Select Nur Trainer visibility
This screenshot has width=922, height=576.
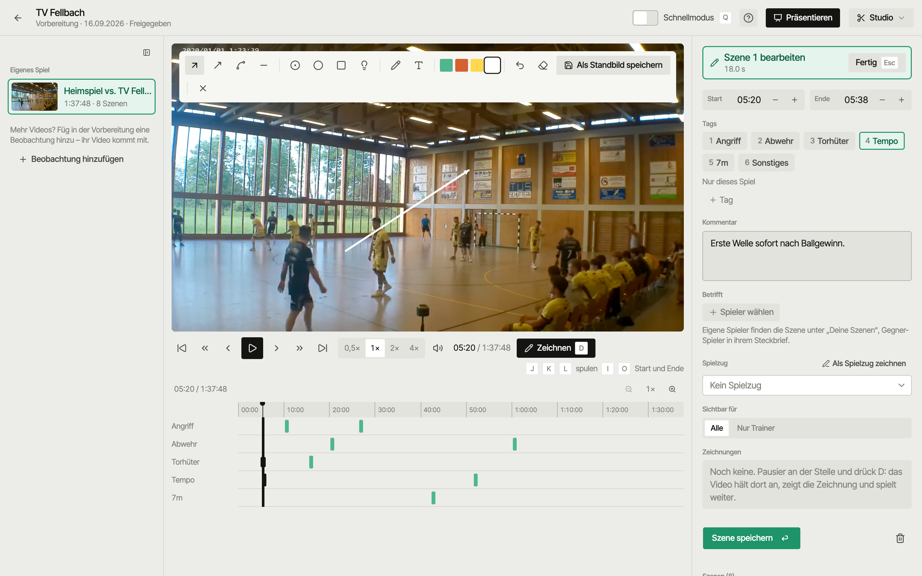click(756, 428)
